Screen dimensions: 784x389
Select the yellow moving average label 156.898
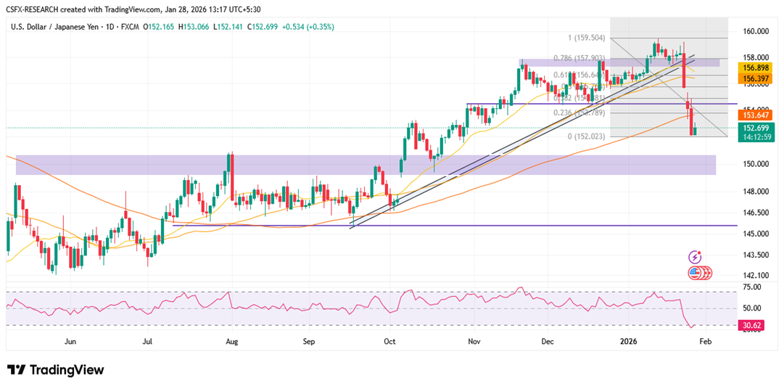(756, 69)
